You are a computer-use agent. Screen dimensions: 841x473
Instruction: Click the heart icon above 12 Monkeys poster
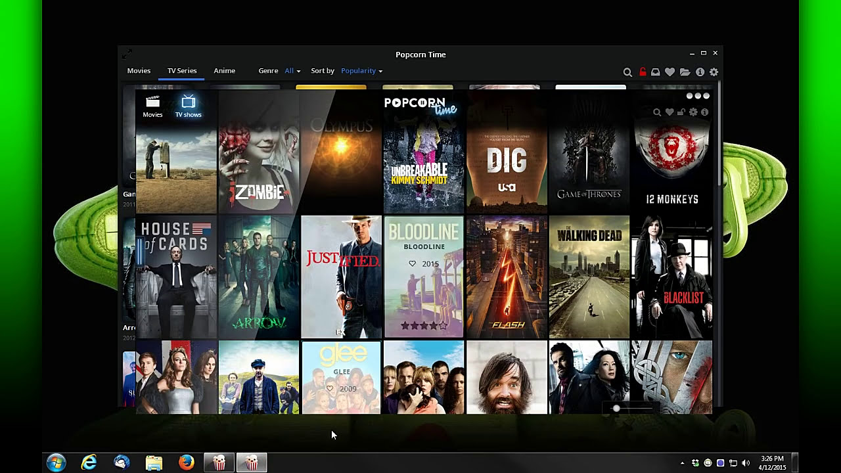(x=670, y=112)
